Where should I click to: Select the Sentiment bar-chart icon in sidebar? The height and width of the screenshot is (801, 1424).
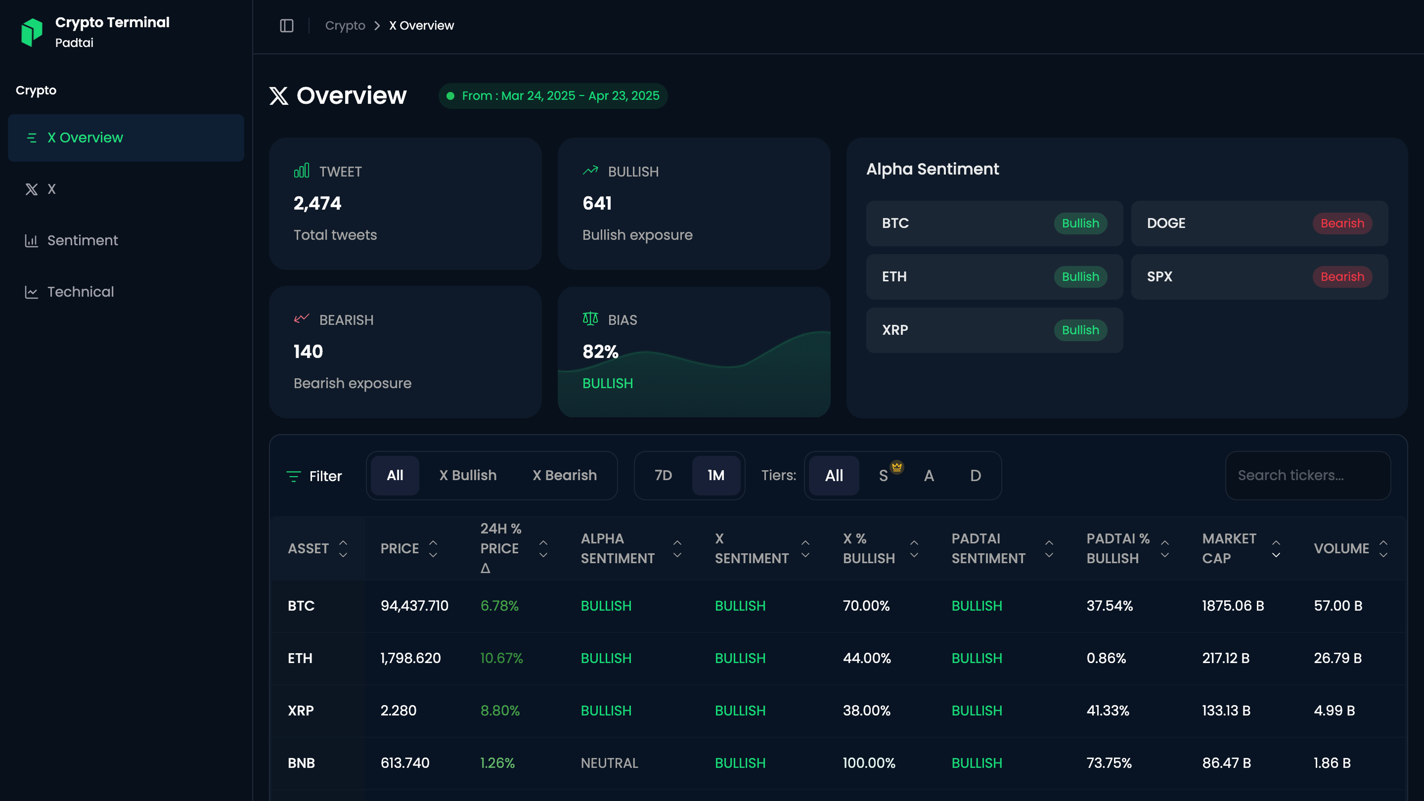(32, 240)
